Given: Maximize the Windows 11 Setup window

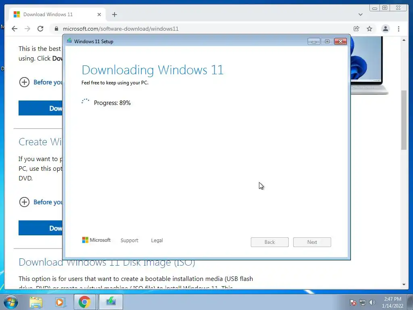Looking at the screenshot, I should pyautogui.click(x=327, y=42).
